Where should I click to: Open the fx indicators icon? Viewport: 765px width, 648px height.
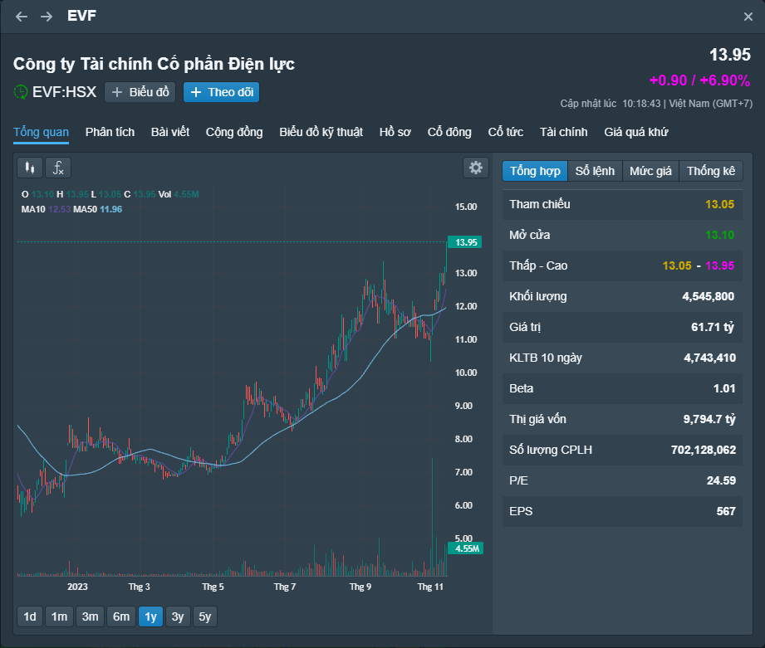(x=58, y=168)
